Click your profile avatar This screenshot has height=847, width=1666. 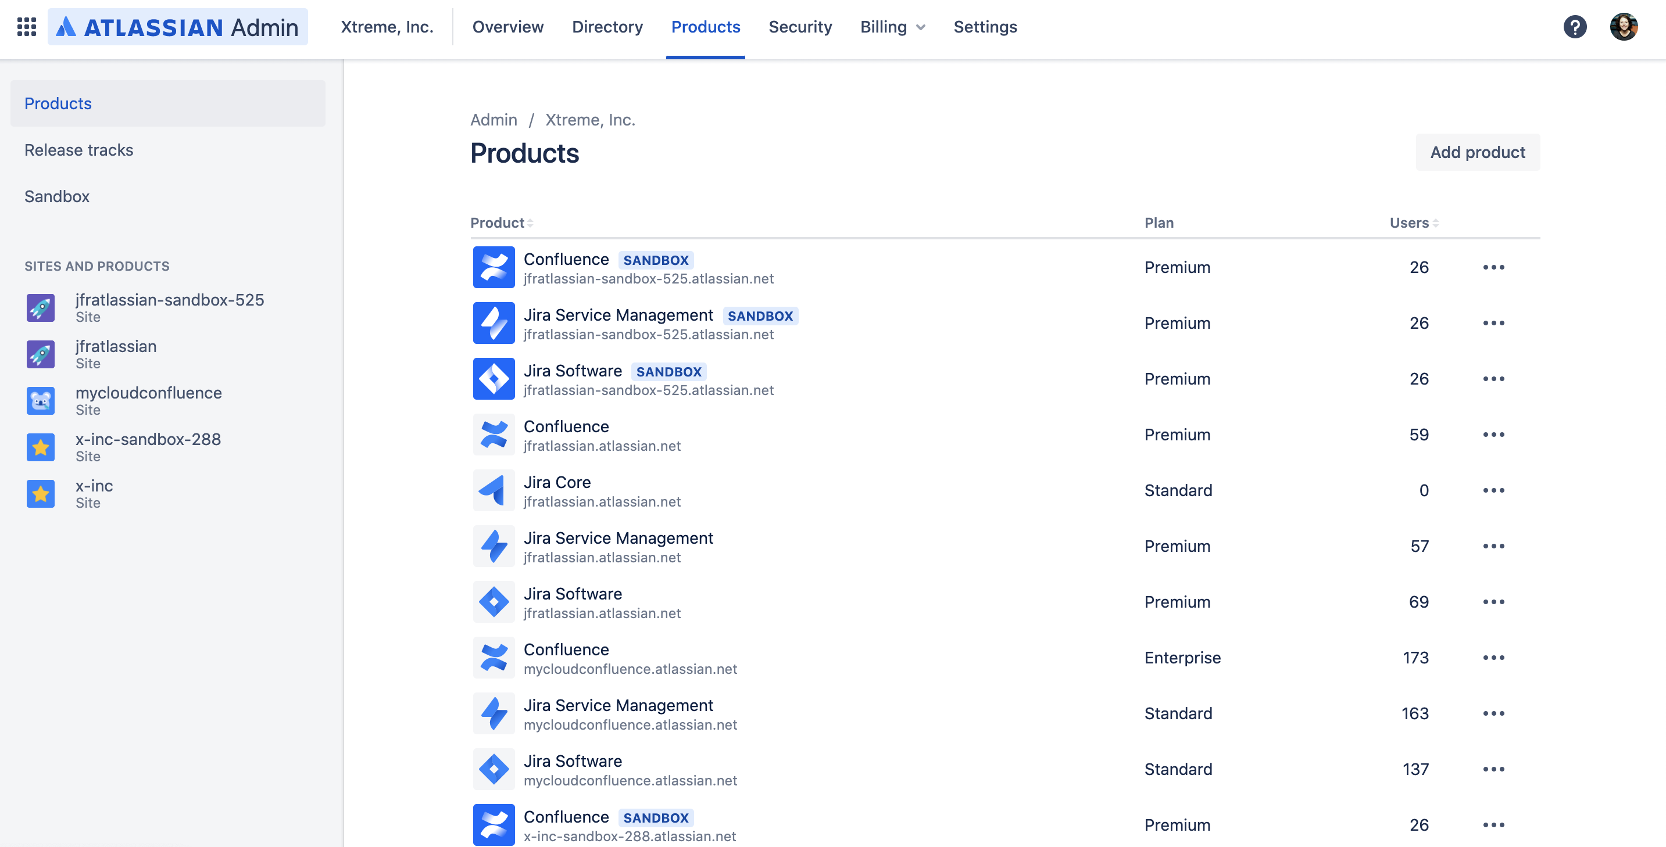coord(1625,27)
